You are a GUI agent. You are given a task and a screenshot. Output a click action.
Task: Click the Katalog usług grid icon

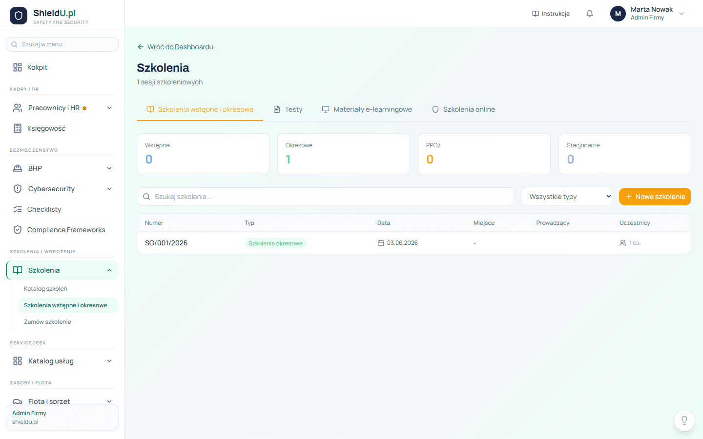[18, 361]
